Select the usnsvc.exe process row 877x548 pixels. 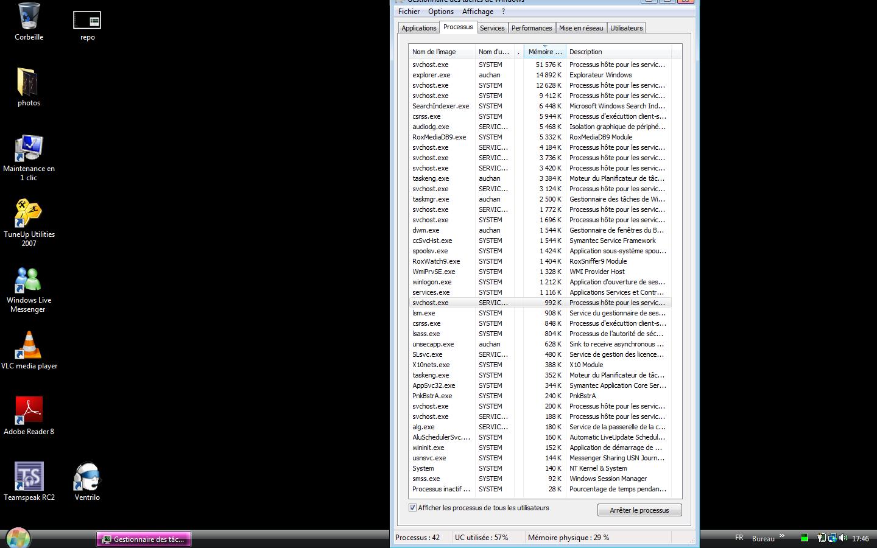(x=540, y=458)
